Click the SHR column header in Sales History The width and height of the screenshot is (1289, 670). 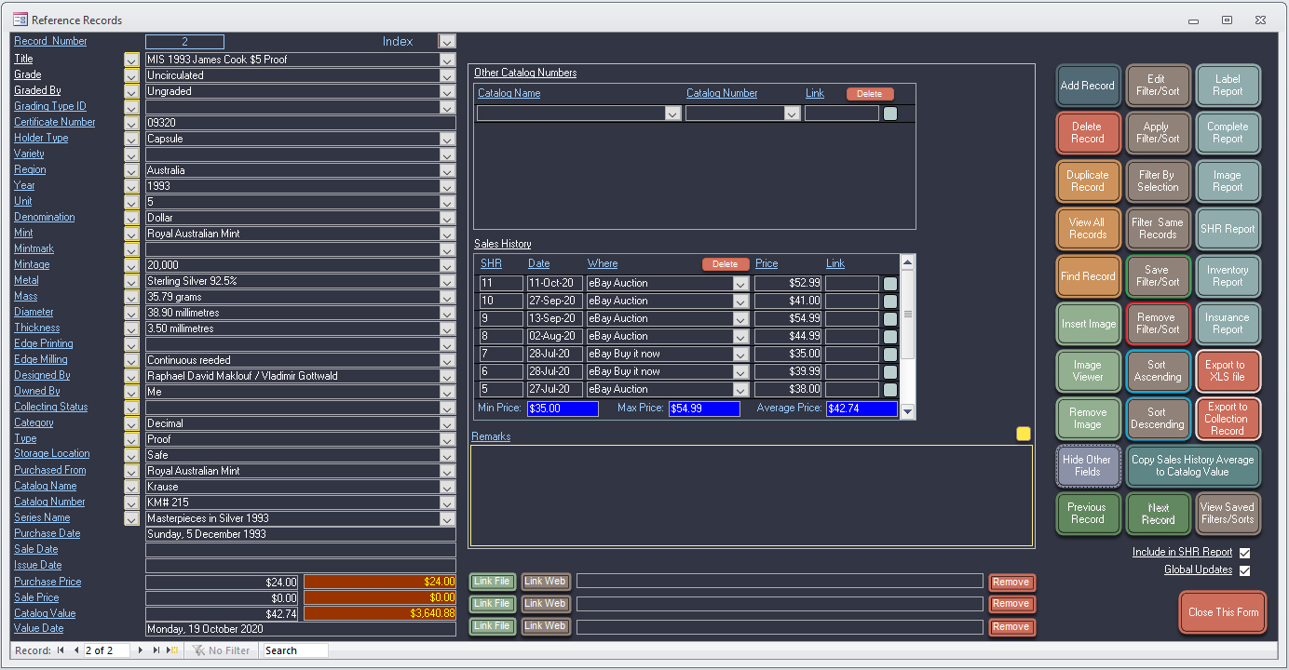pyautogui.click(x=491, y=264)
